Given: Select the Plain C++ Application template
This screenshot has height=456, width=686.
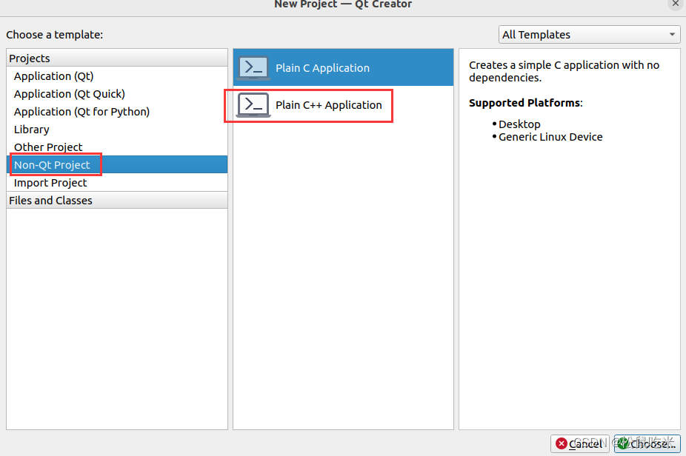Looking at the screenshot, I should point(319,104).
